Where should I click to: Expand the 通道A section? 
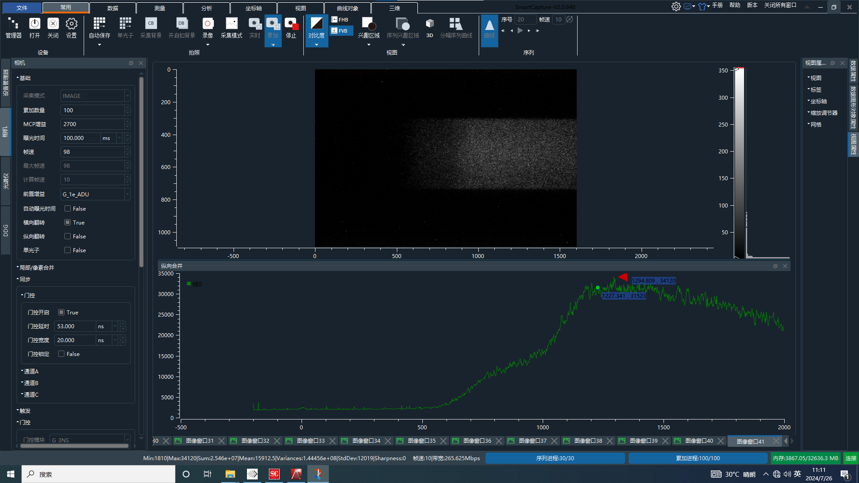30,371
